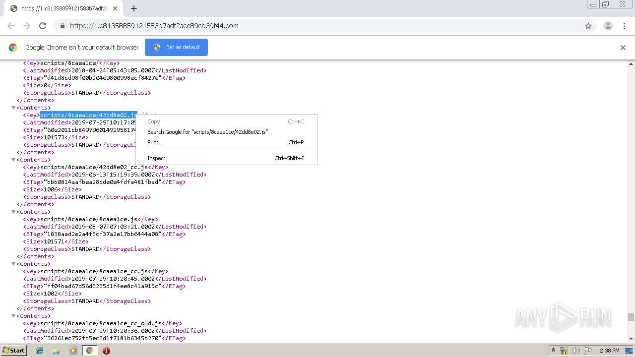Open Internet Explorer from the taskbar
The width and height of the screenshot is (635, 357).
click(x=40, y=351)
